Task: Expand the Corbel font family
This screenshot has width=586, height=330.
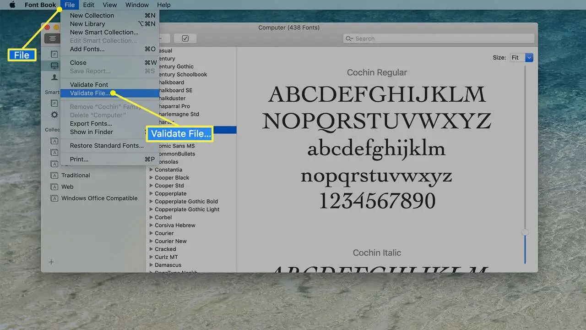Action: [x=151, y=217]
